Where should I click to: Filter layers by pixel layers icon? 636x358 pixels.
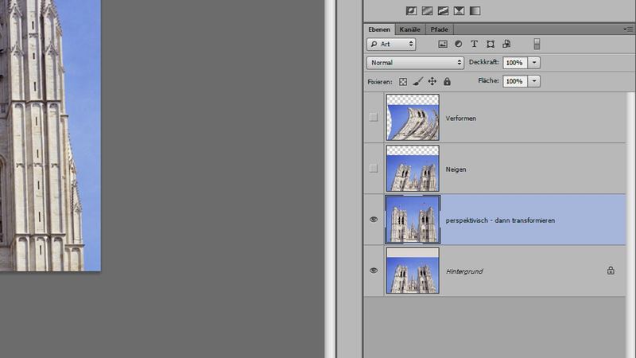pos(443,45)
